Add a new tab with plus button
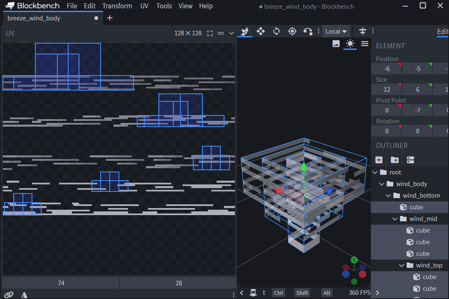The width and height of the screenshot is (449, 299). pos(110,18)
